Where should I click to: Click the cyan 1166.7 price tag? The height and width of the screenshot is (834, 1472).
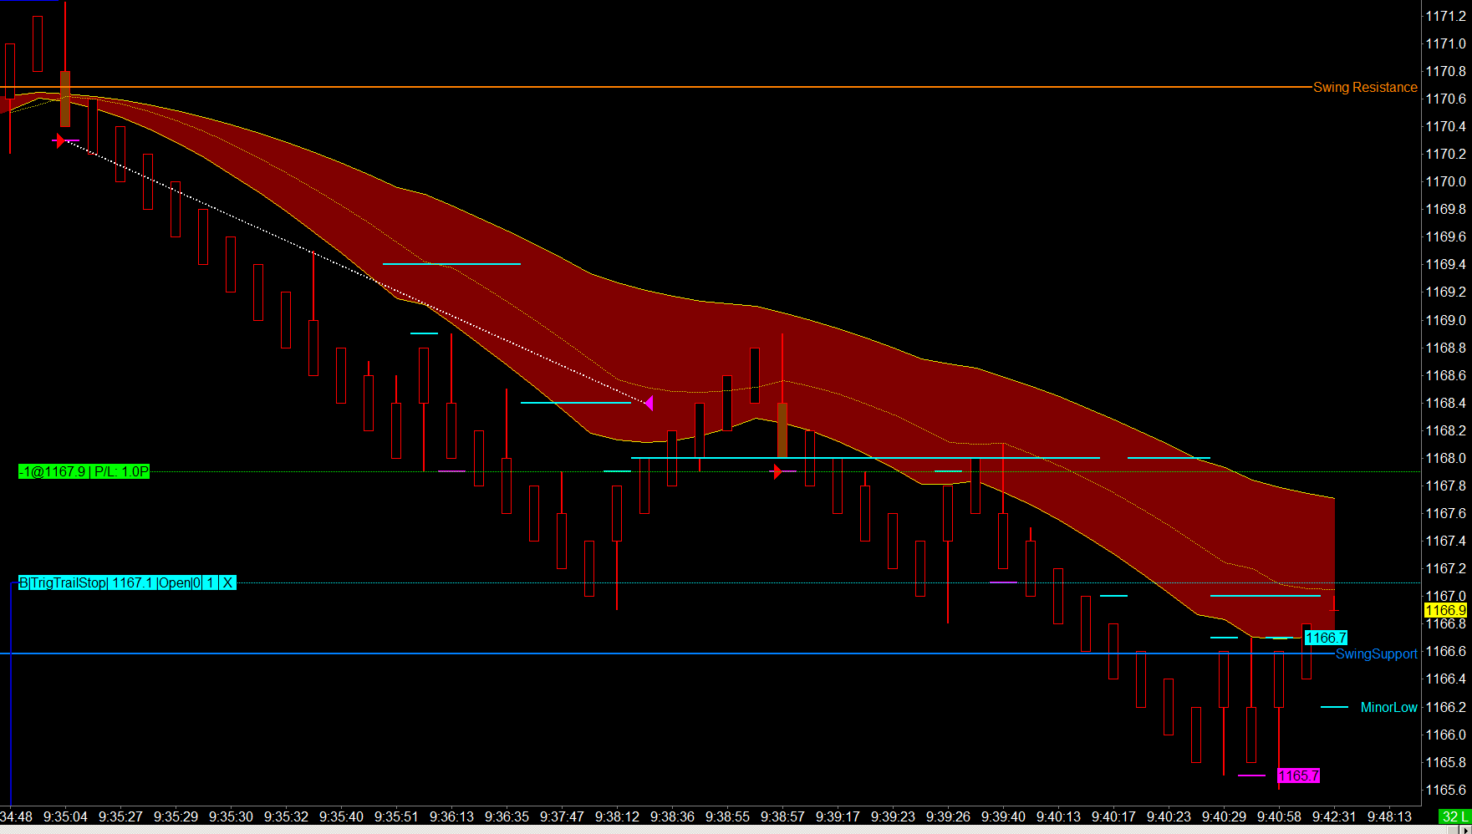[1326, 638]
